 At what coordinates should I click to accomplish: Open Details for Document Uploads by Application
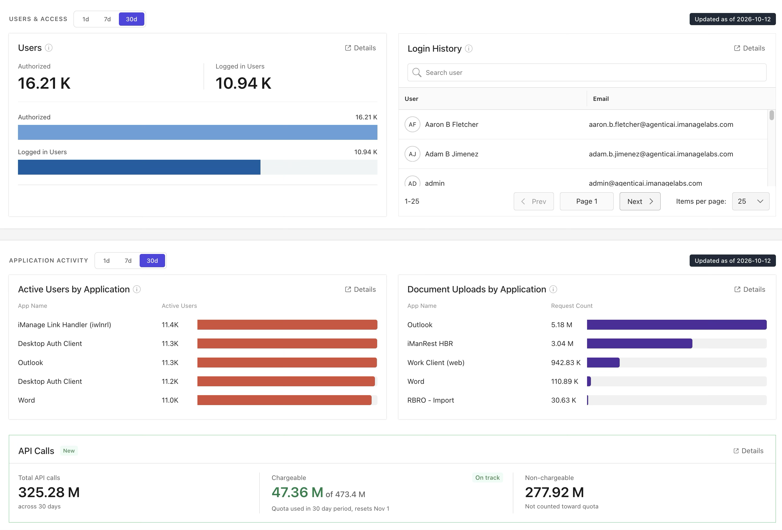(x=749, y=289)
